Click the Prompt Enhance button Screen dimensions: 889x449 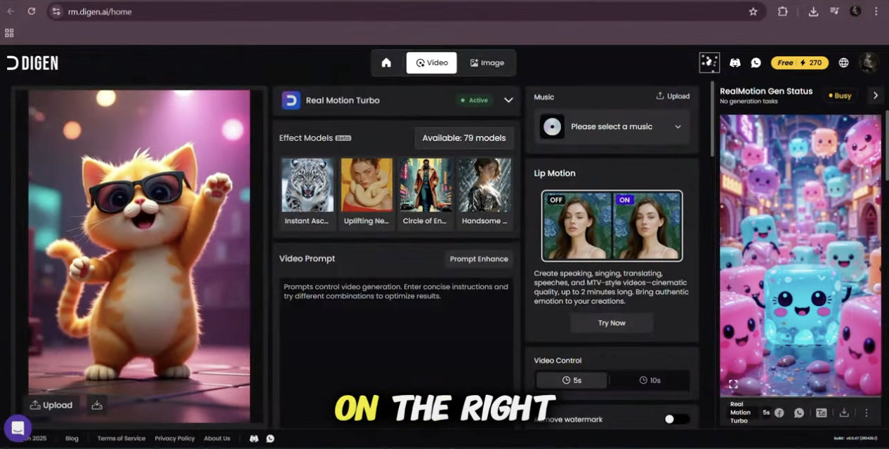pos(478,259)
